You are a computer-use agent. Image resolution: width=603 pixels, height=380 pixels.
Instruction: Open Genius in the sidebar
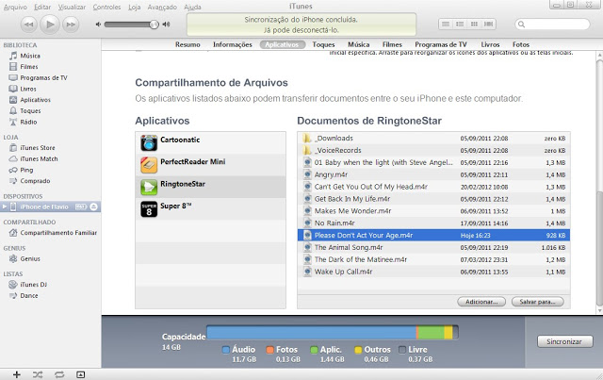30,257
